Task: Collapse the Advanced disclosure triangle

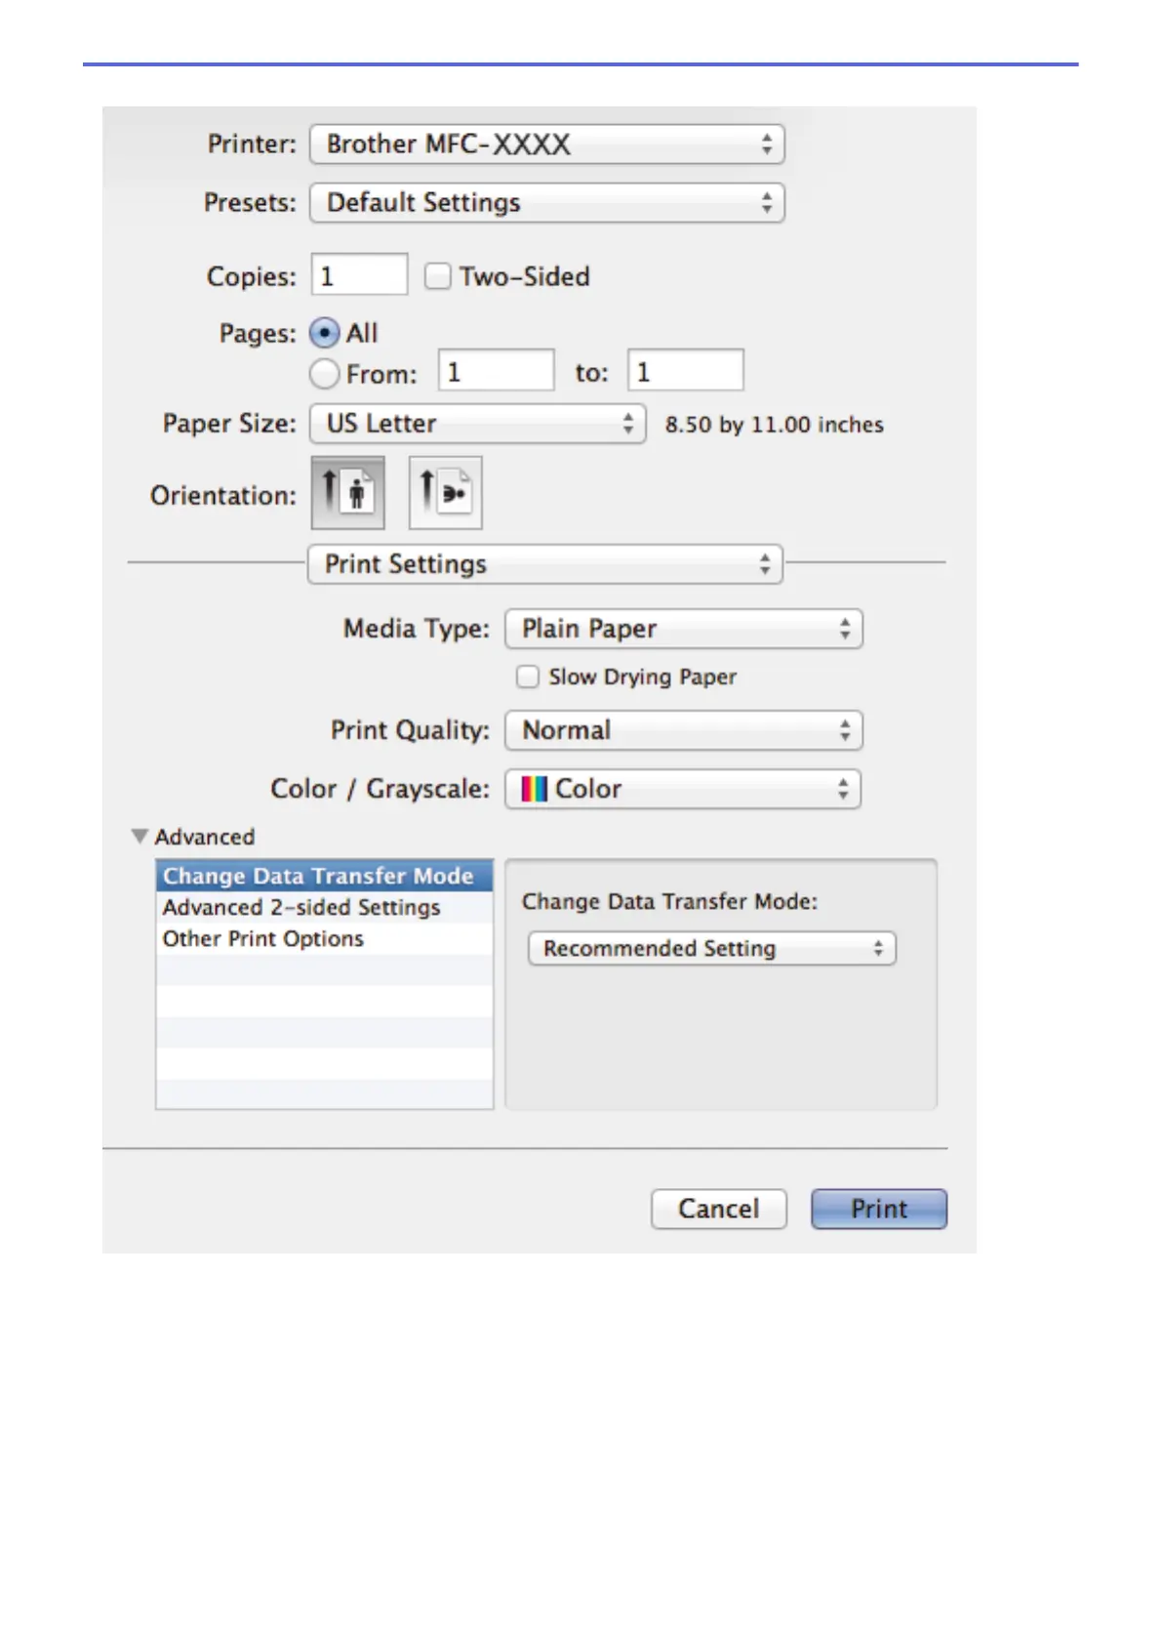Action: 140,837
